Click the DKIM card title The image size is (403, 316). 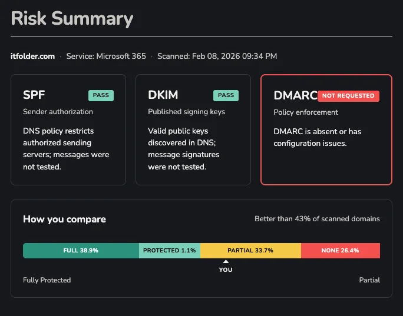(x=163, y=95)
